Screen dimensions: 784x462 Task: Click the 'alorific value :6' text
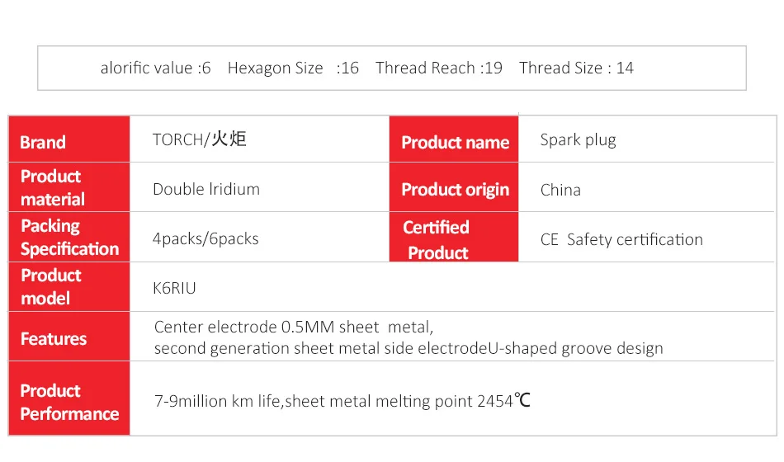(155, 68)
